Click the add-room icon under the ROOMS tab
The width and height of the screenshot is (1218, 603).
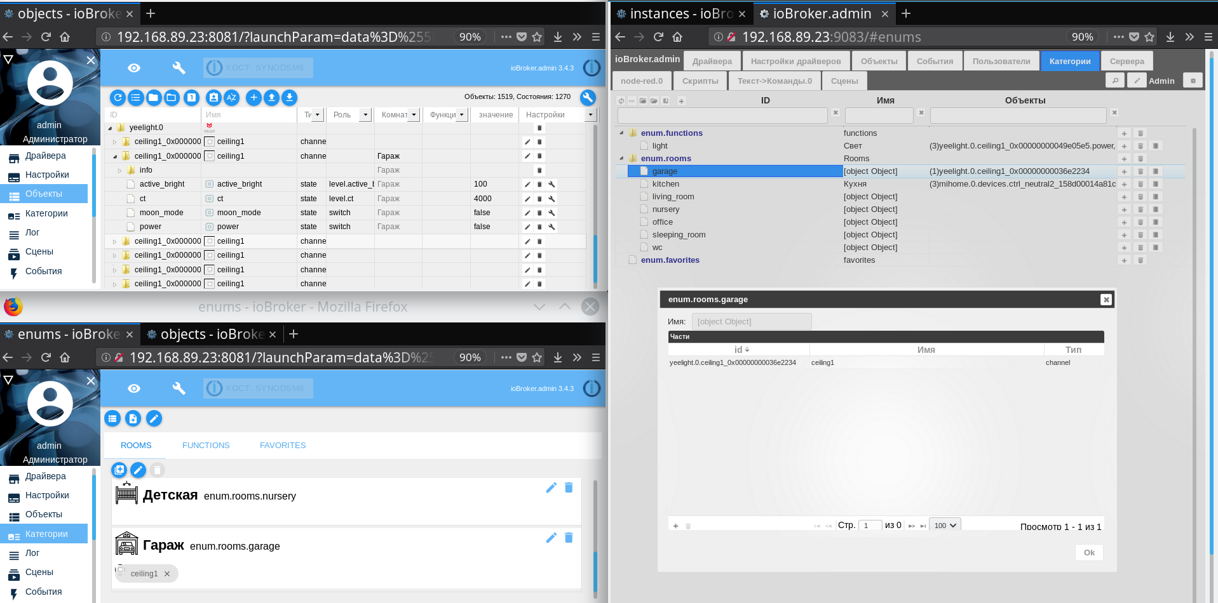[119, 470]
